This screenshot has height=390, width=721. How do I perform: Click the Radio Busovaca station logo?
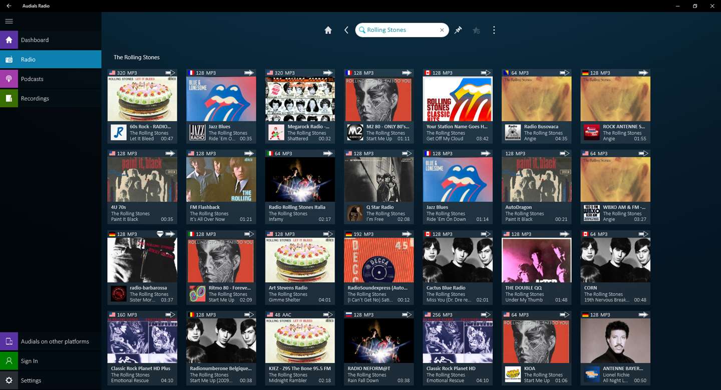click(513, 132)
